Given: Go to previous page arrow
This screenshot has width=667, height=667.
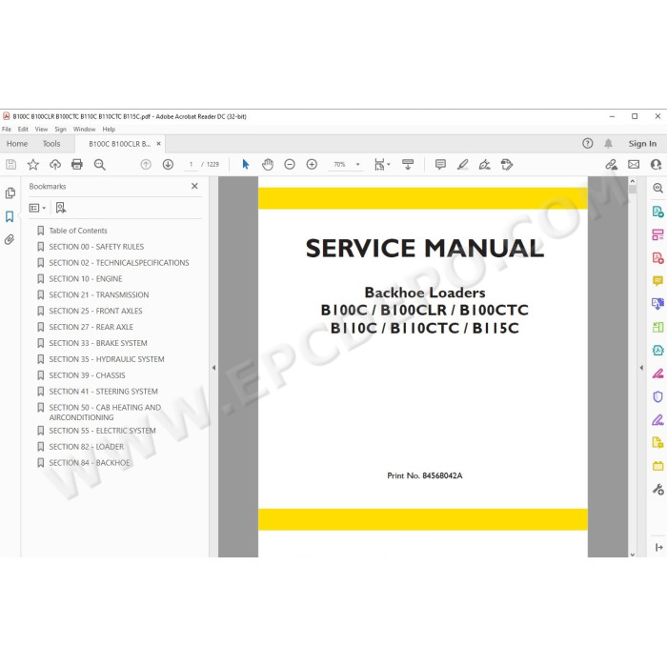Looking at the screenshot, I should 146,164.
